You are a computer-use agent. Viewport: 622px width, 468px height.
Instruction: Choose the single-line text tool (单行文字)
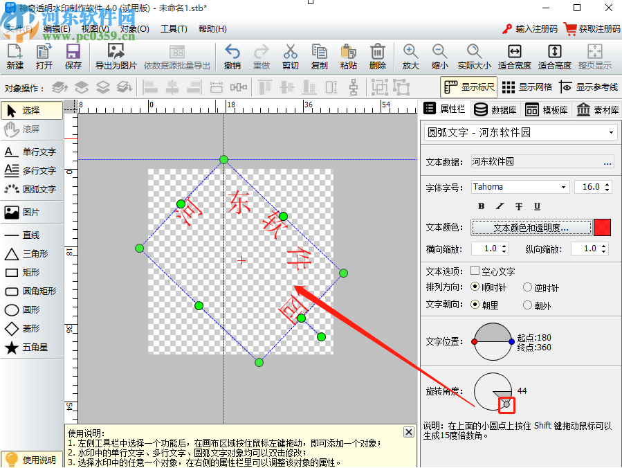tap(32, 152)
